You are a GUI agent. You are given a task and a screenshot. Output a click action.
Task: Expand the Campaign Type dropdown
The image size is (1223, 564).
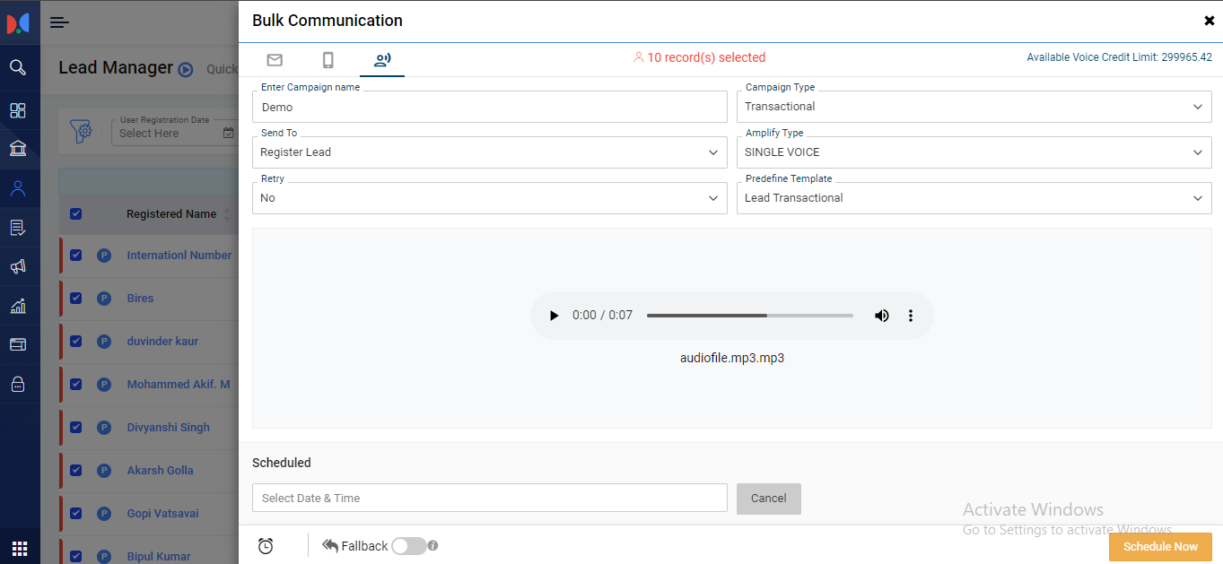974,107
